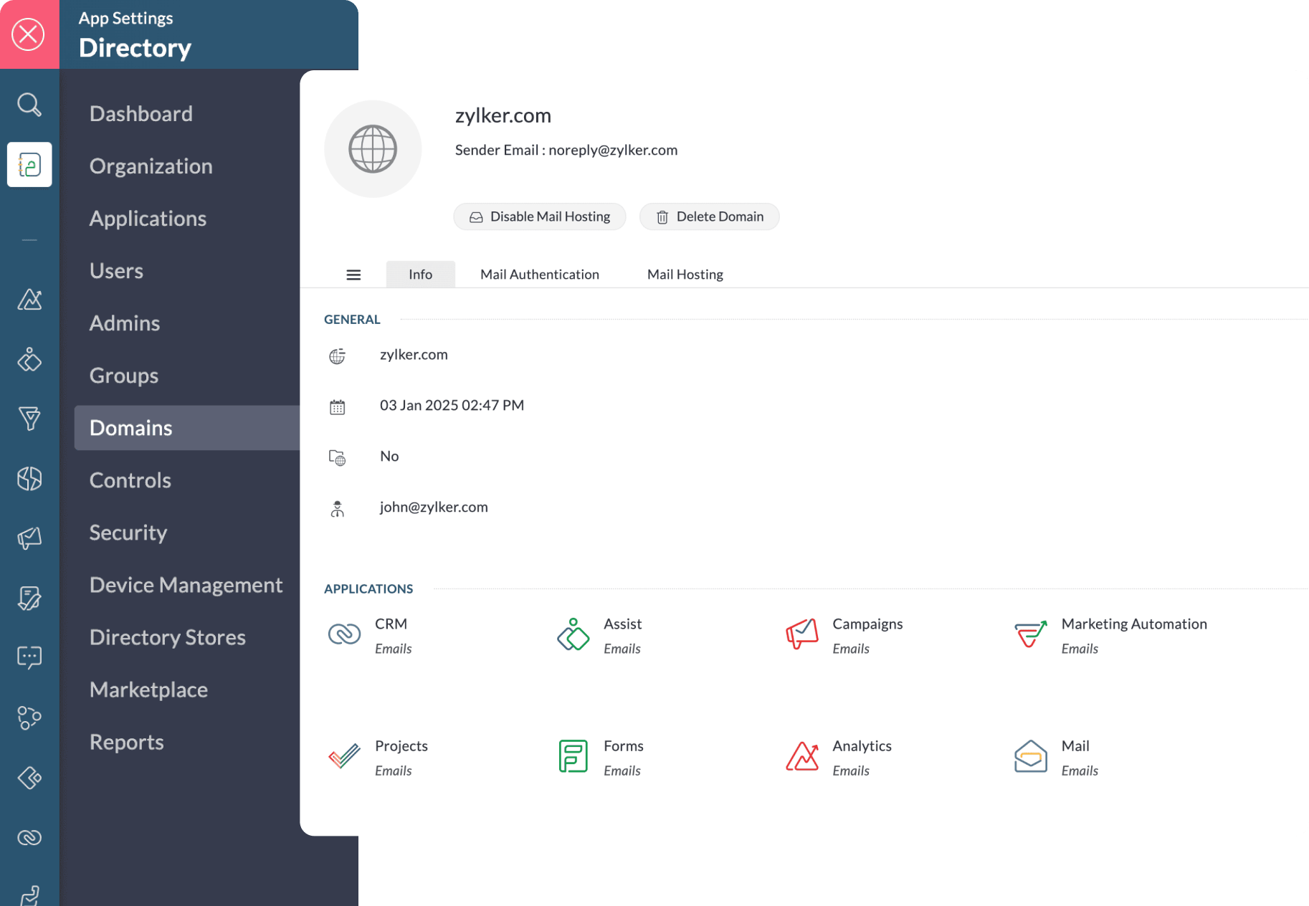Click the chat bubble icon in the left rail
The height and width of the screenshot is (906, 1309).
coord(29,657)
